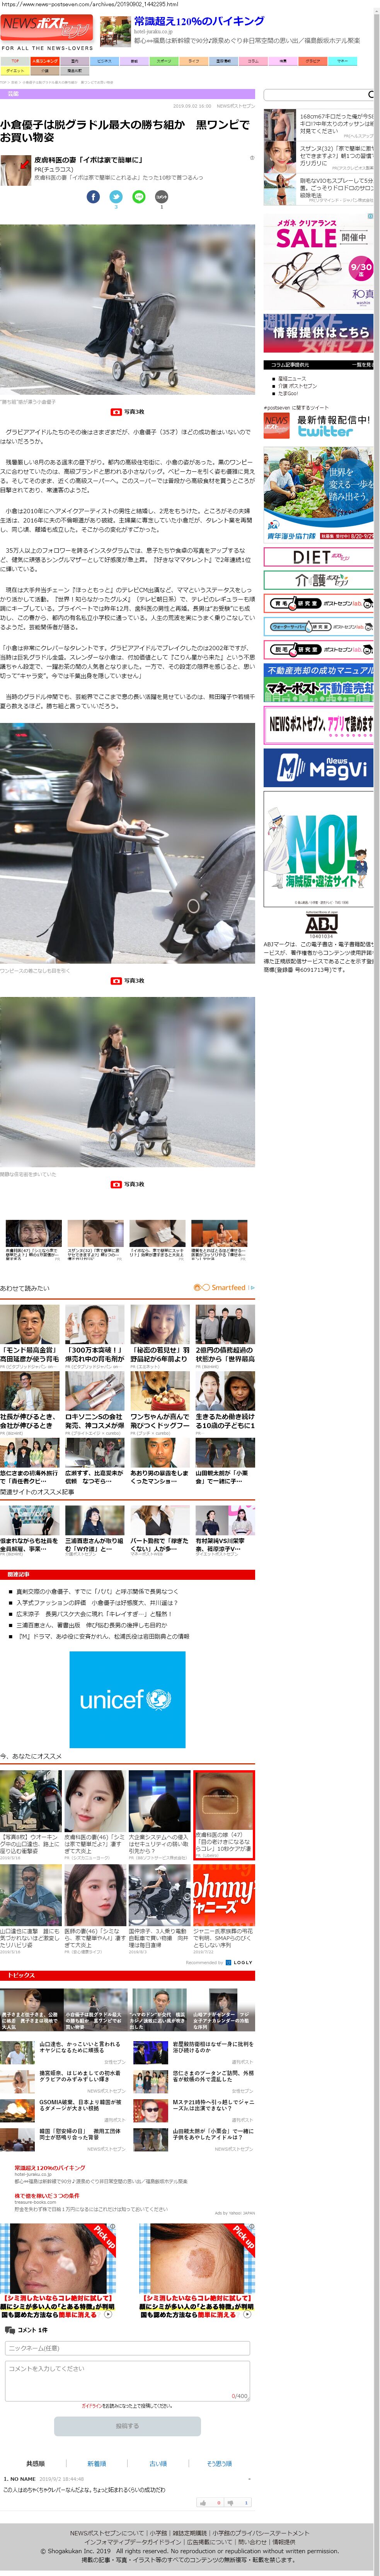
Task: Open the 介護 ポストセブン banner
Action: click(318, 580)
